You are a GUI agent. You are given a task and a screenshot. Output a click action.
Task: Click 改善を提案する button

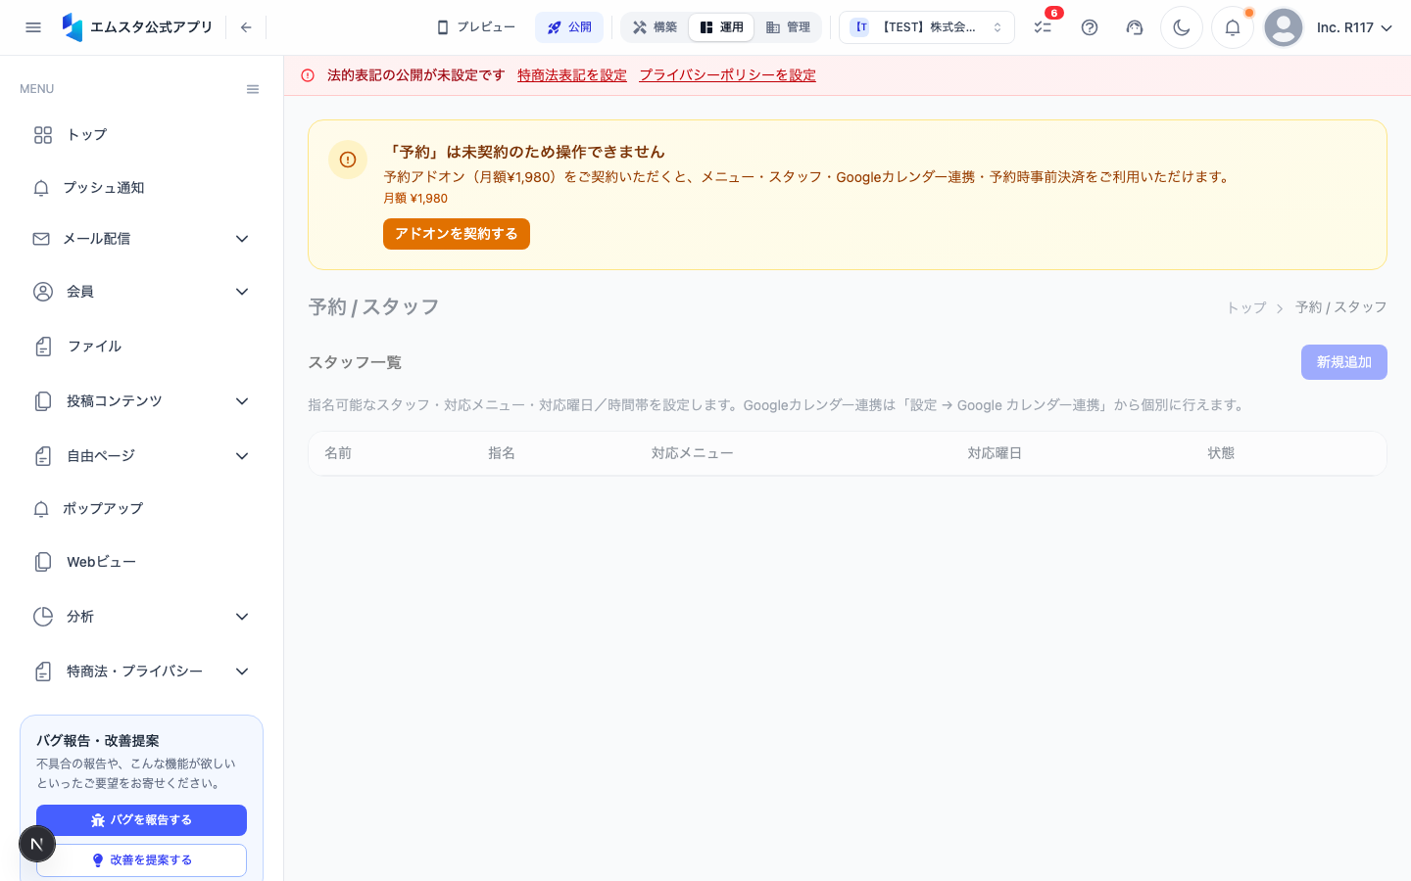(141, 860)
